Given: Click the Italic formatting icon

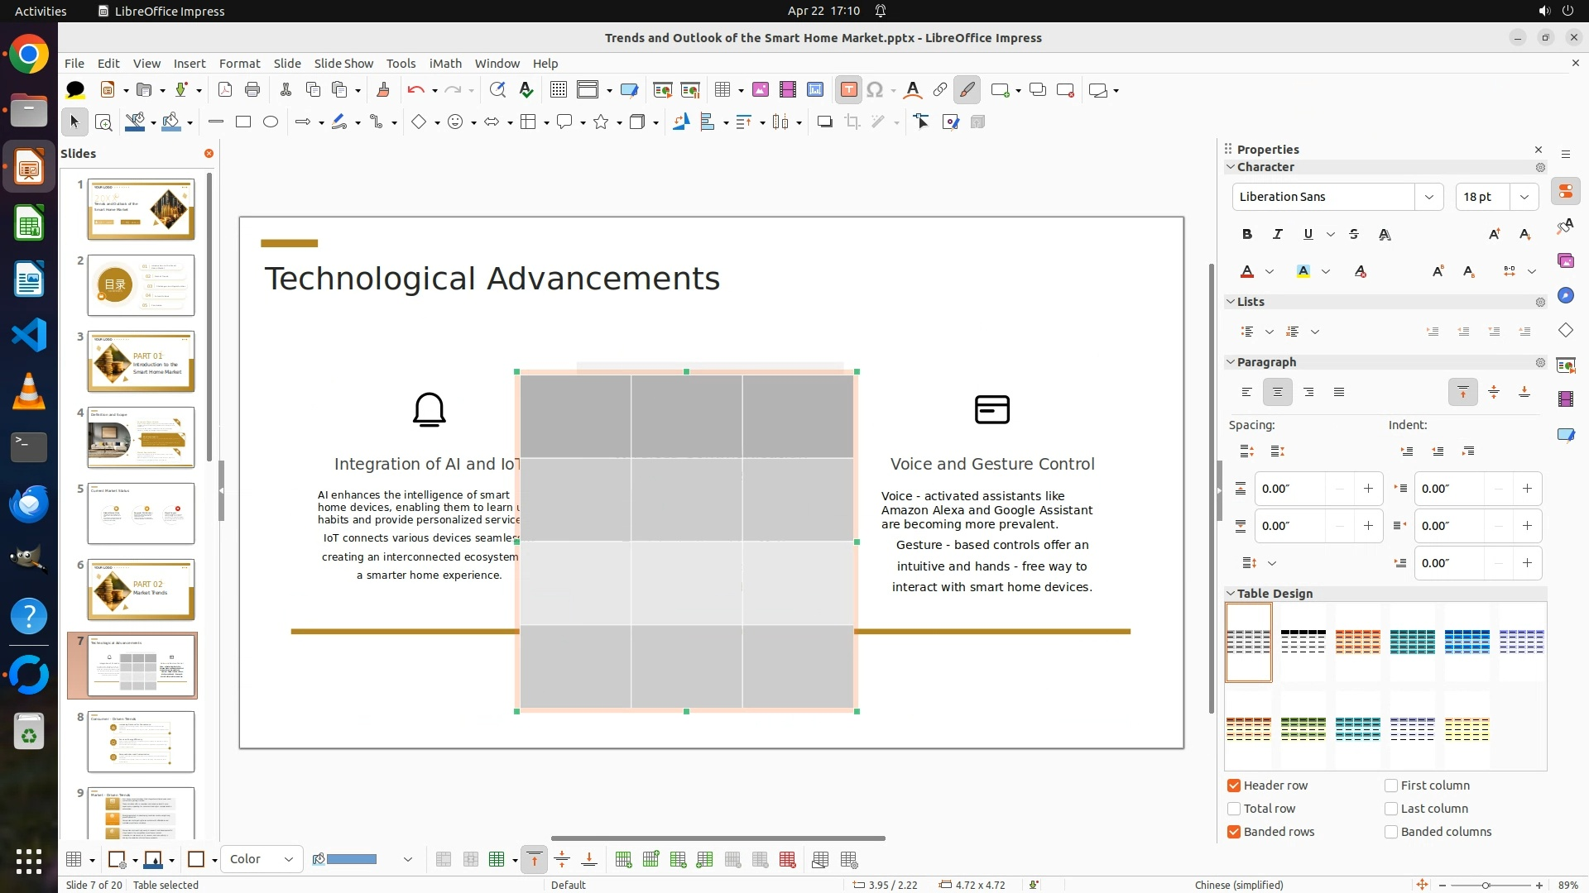Looking at the screenshot, I should click(x=1277, y=235).
